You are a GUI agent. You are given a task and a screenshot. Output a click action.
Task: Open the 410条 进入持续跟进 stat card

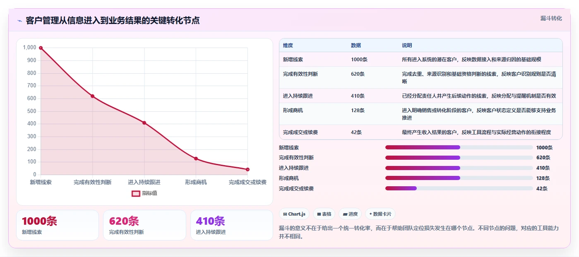tap(232, 225)
